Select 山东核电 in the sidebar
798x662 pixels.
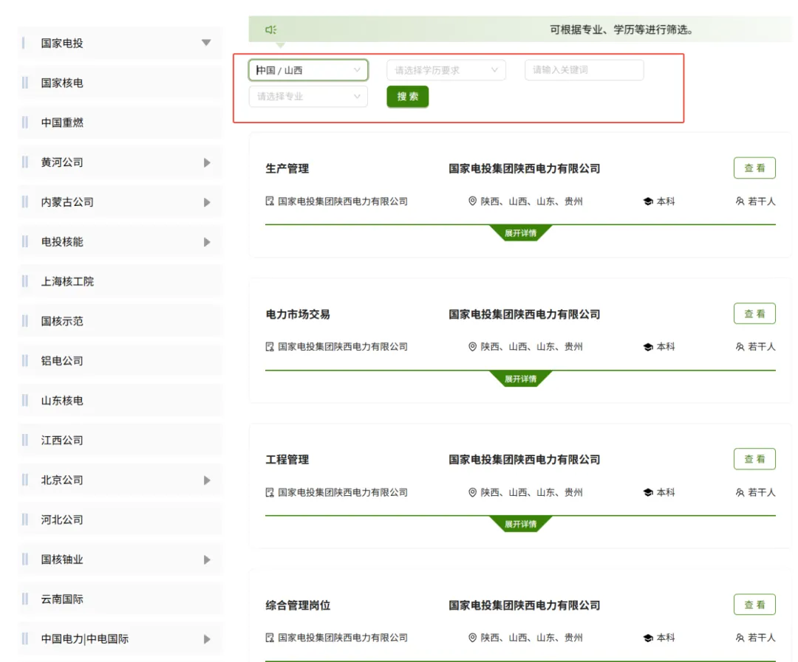[120, 400]
